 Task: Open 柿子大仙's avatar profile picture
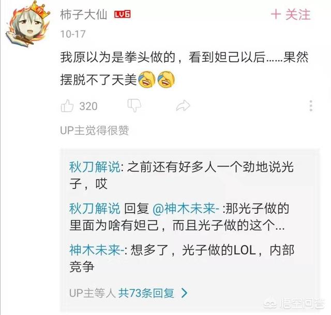[x=27, y=24]
